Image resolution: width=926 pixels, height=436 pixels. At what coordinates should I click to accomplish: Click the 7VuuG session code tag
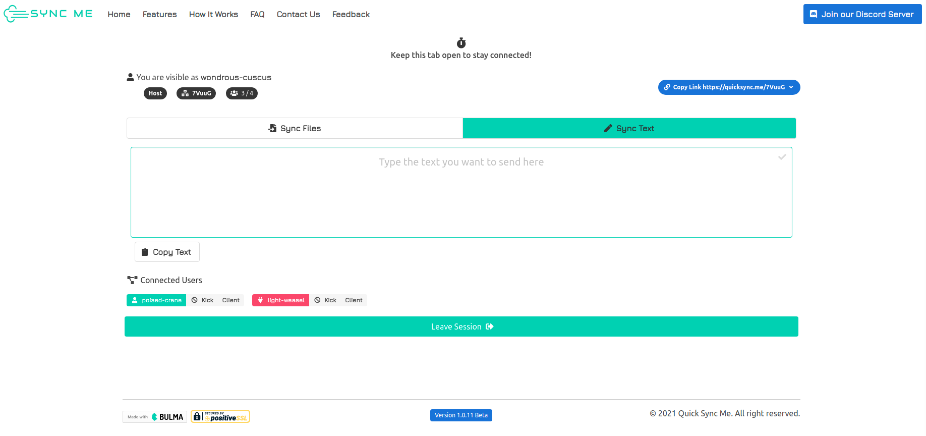pos(196,93)
